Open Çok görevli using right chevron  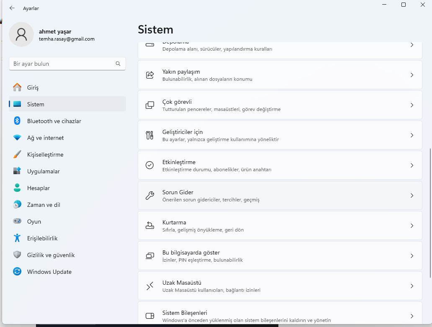click(x=412, y=105)
